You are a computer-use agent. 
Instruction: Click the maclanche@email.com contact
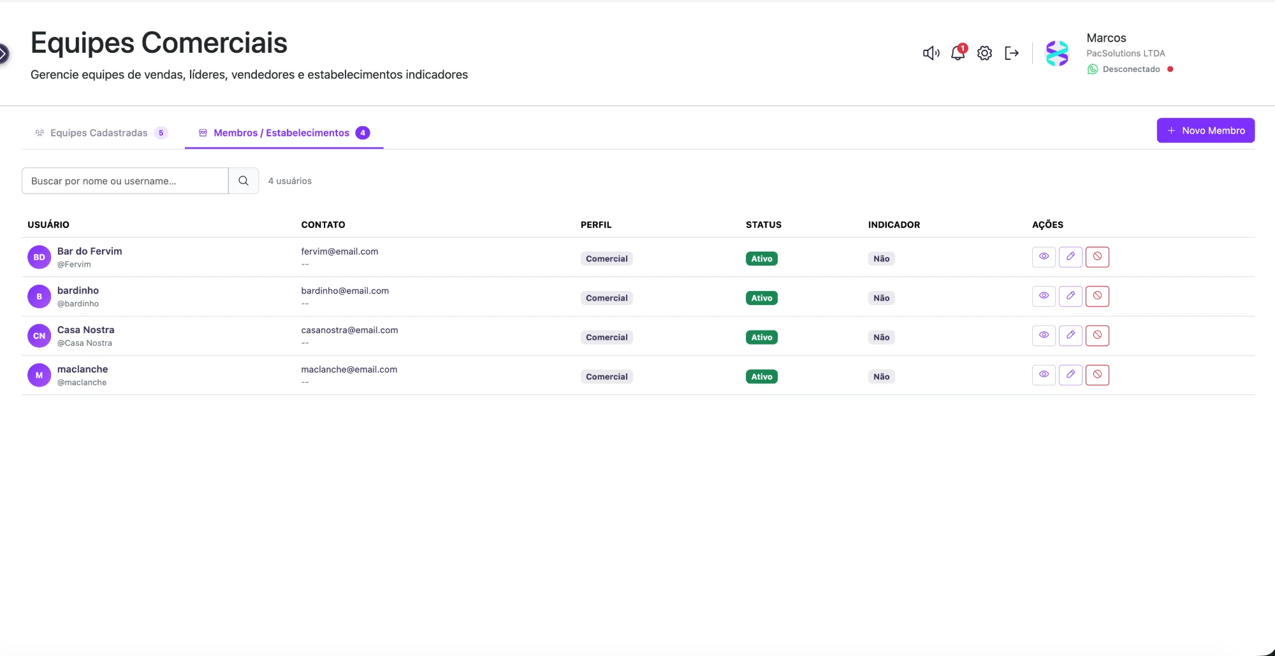pyautogui.click(x=349, y=370)
